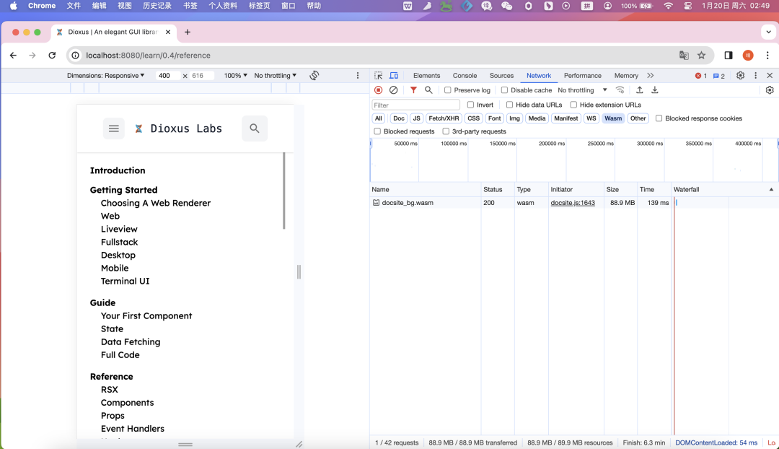Screen dimensions: 779x449
Task: Click the network Filter text field
Action: pyautogui.click(x=415, y=105)
